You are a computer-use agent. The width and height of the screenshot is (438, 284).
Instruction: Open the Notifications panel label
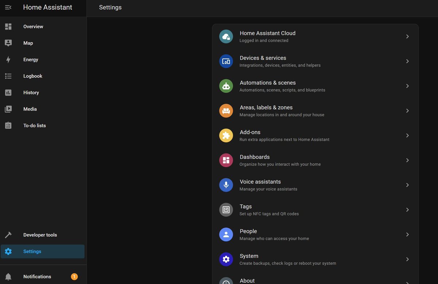[x=37, y=277]
